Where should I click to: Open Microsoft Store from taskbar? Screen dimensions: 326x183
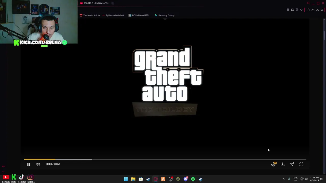(x=141, y=179)
